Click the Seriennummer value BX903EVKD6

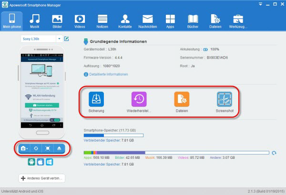(217, 58)
